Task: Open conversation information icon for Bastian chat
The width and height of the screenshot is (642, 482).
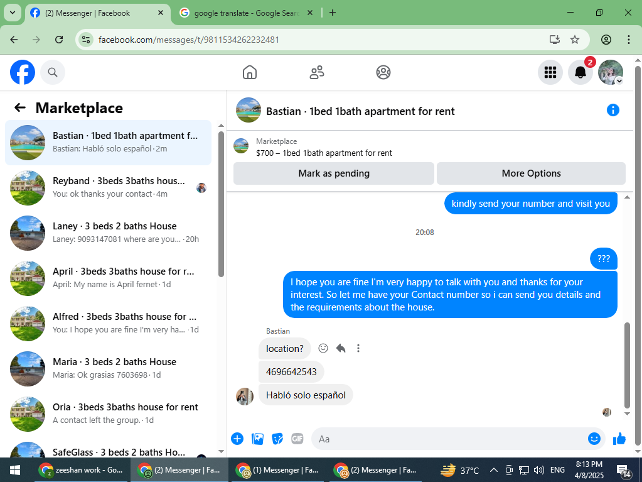Action: pos(613,110)
